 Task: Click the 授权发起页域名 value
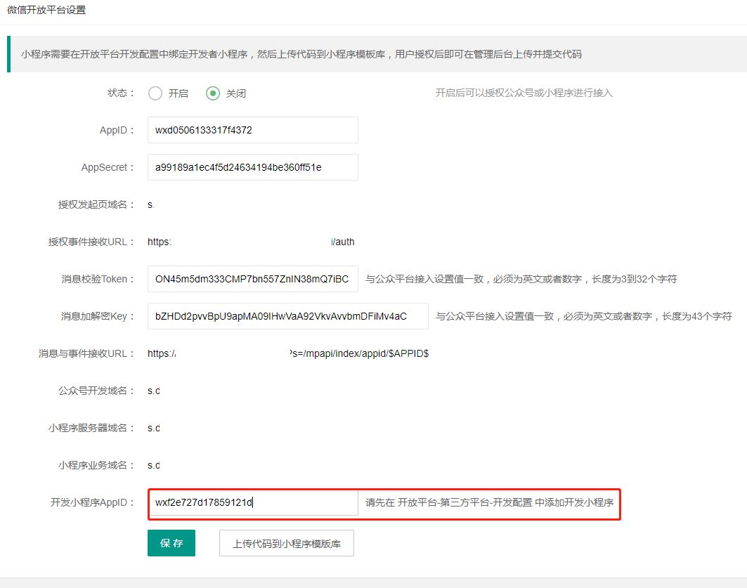[x=150, y=204]
